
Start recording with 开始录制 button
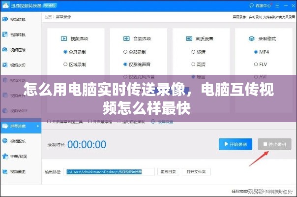(236, 144)
